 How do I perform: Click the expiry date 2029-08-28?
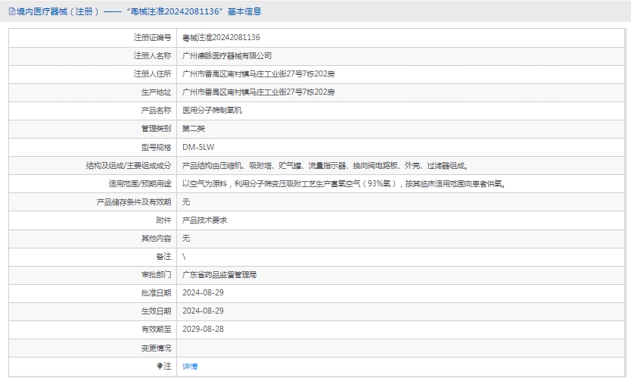click(x=203, y=330)
